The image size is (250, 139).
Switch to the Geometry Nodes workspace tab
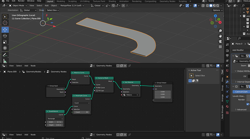[167, 1]
